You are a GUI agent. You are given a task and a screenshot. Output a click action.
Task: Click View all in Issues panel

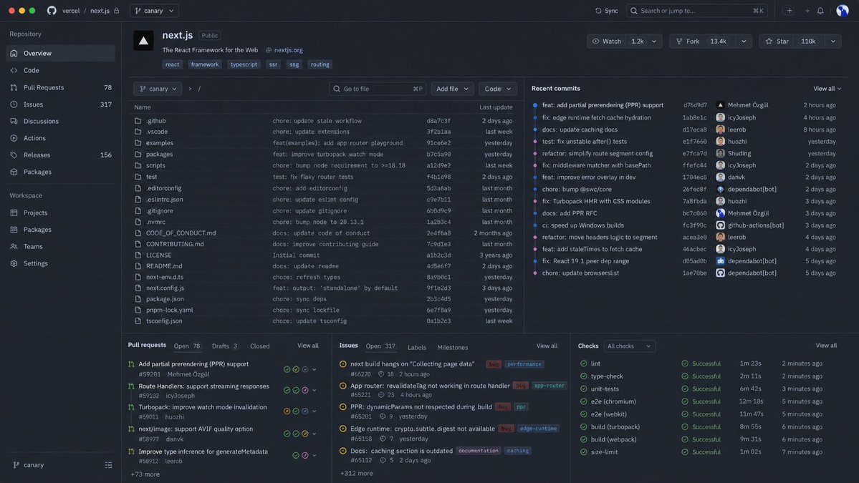(x=547, y=345)
